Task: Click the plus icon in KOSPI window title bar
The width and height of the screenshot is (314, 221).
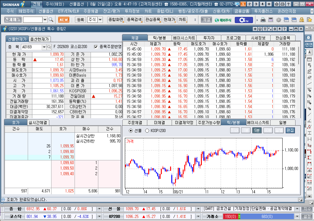Action: click(x=255, y=29)
